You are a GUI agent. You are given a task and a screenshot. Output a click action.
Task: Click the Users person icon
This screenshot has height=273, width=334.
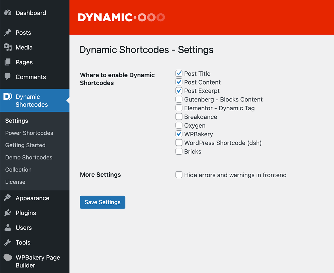pos(8,228)
